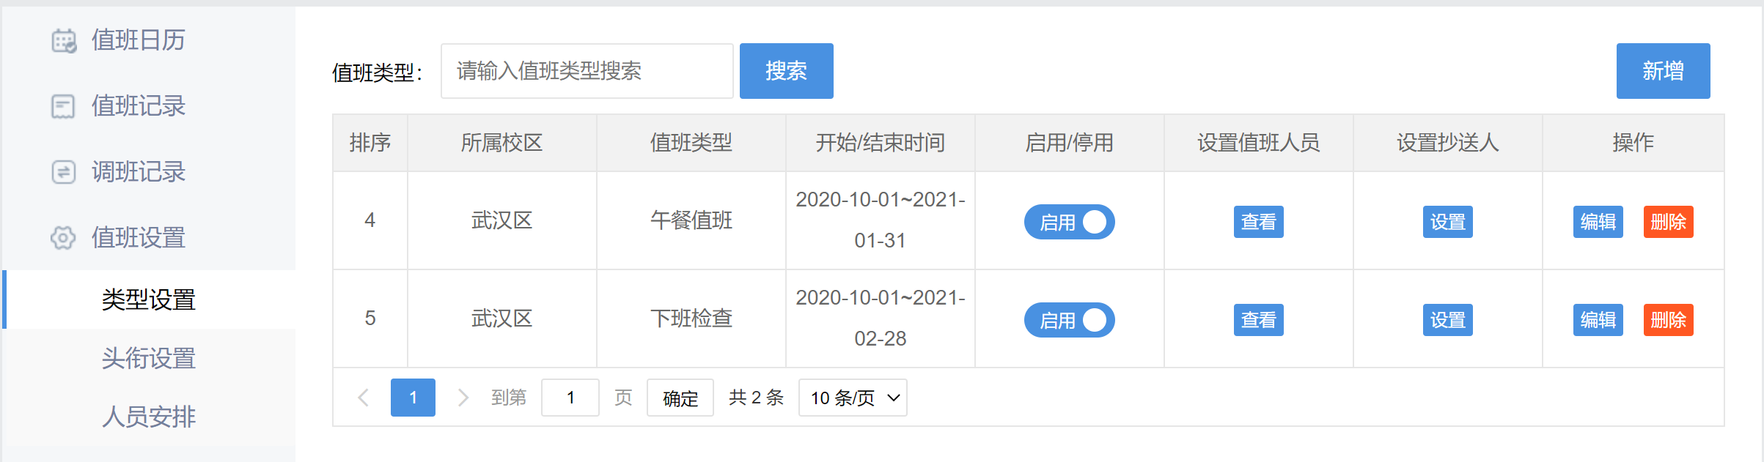1764x462 pixels.
Task: Go to next page arrow
Action: [x=463, y=398]
